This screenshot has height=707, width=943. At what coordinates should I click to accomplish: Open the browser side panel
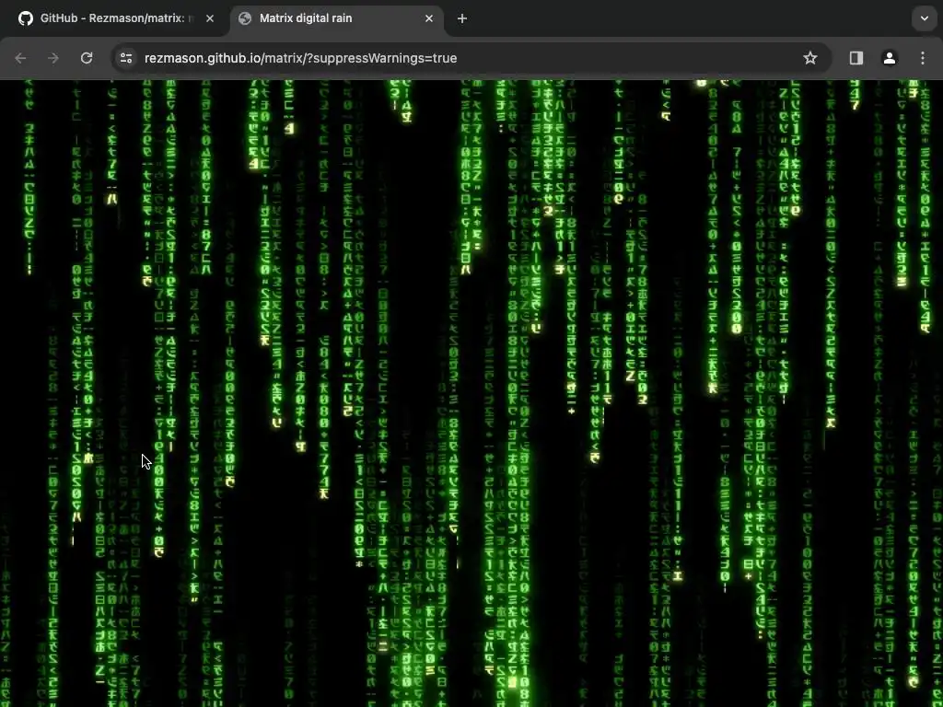[x=856, y=58]
